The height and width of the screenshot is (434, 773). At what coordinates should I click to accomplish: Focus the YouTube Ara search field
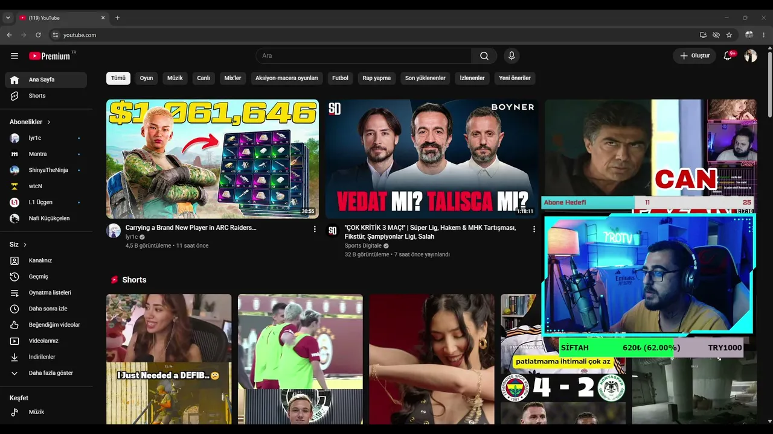point(364,56)
